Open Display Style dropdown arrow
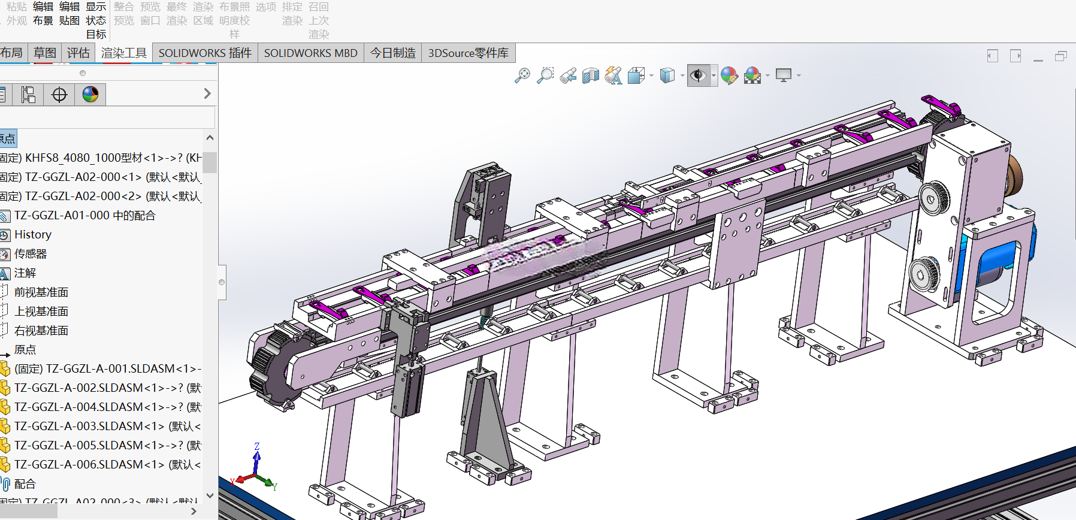Viewport: 1076px width, 520px height. [682, 75]
